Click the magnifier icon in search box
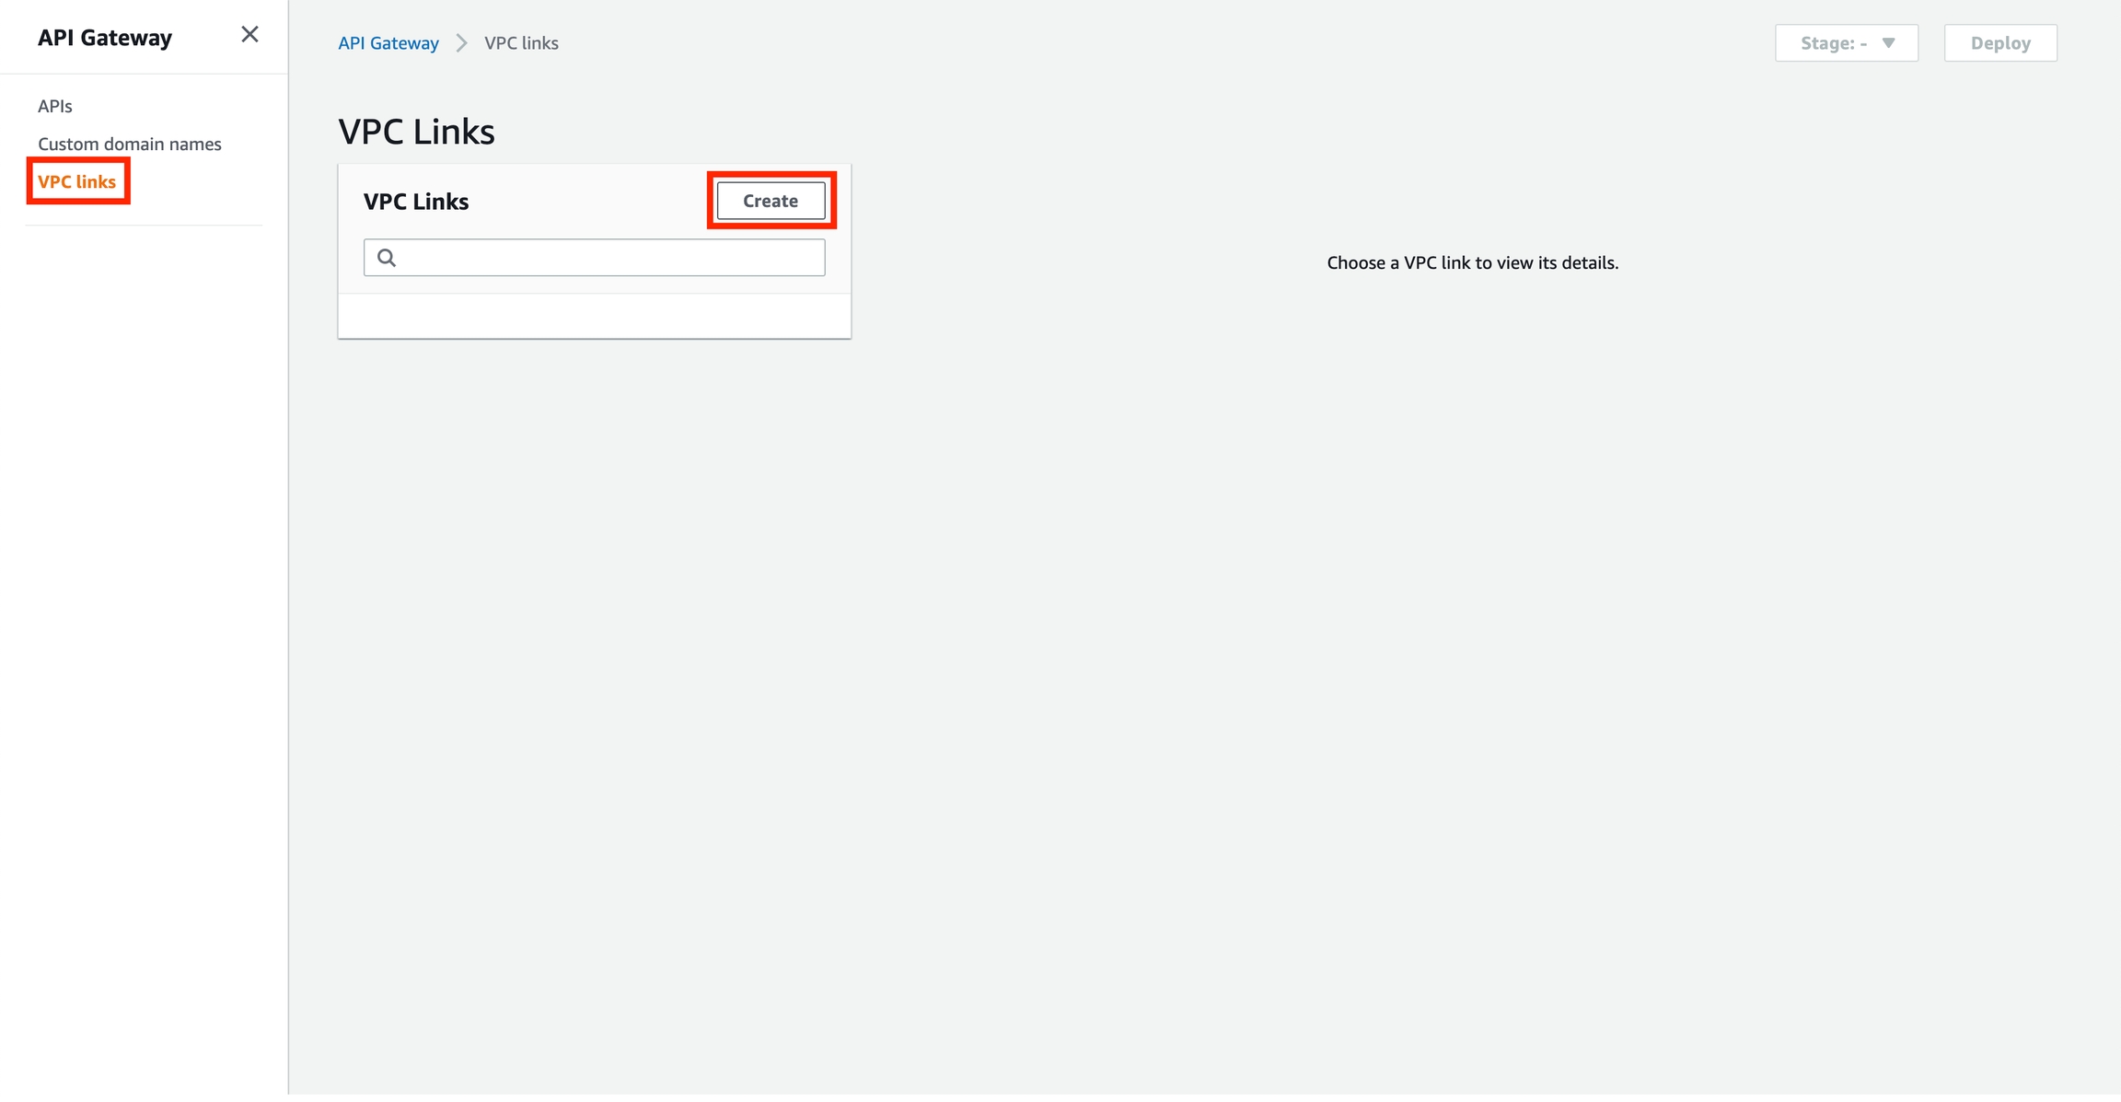2121x1102 pixels. click(387, 258)
